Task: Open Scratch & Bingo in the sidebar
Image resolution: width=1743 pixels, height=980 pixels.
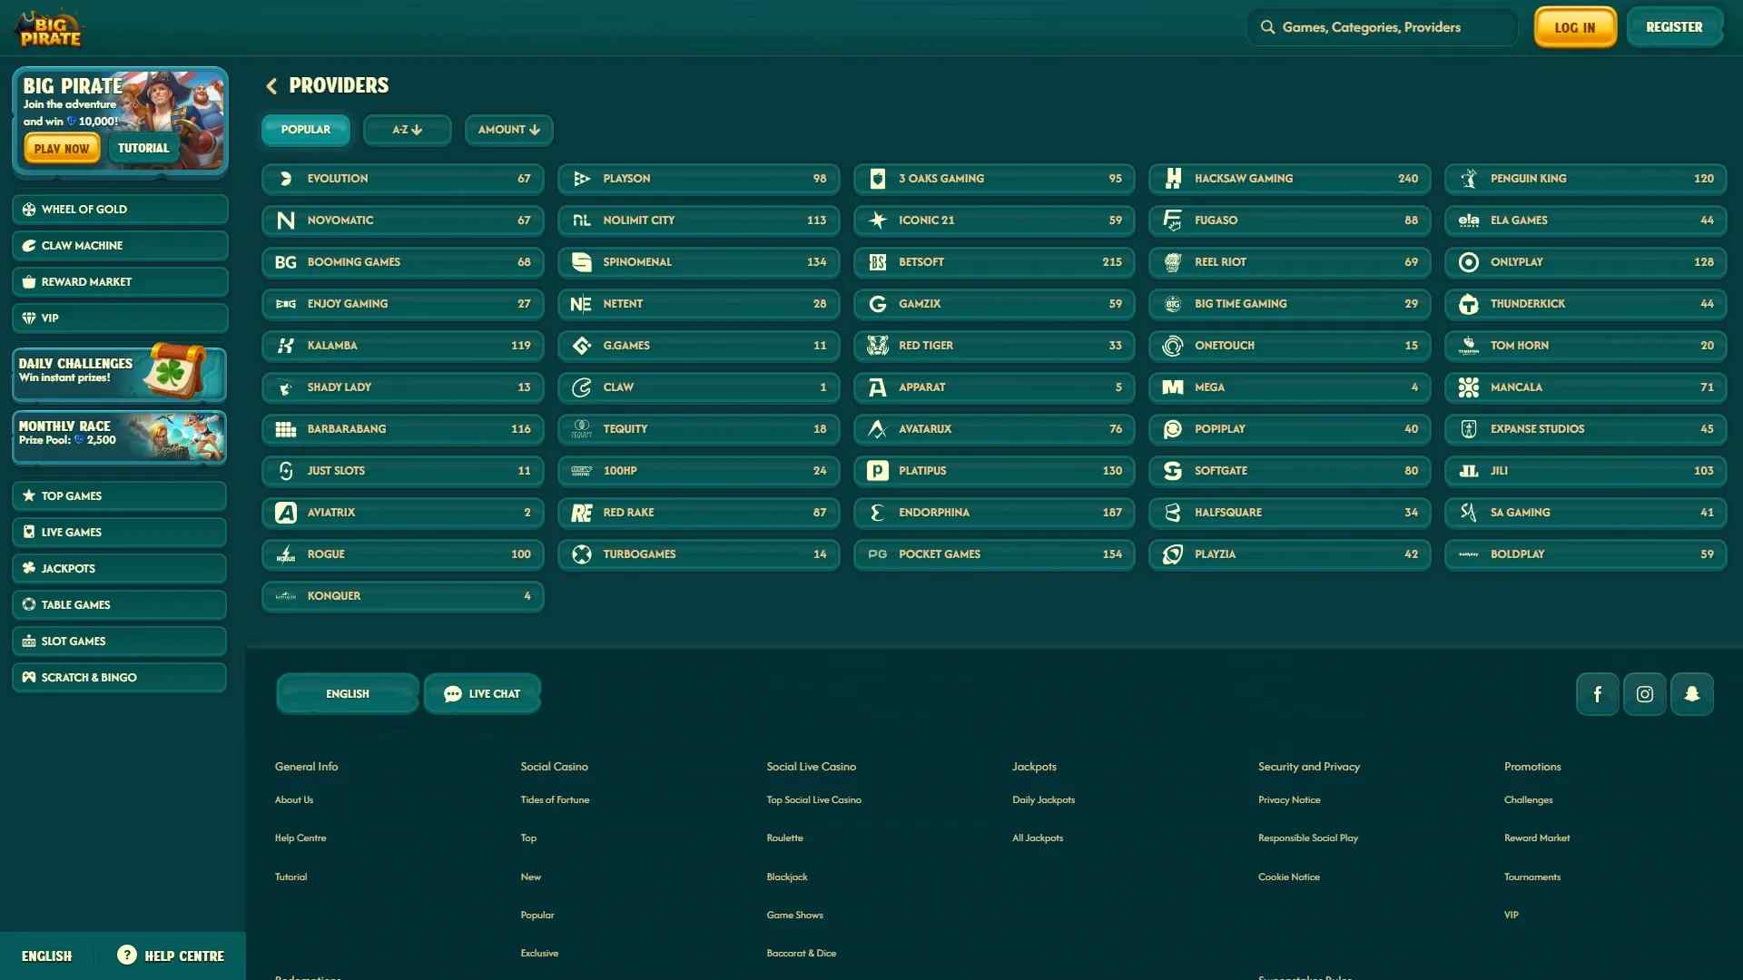Action: (120, 678)
